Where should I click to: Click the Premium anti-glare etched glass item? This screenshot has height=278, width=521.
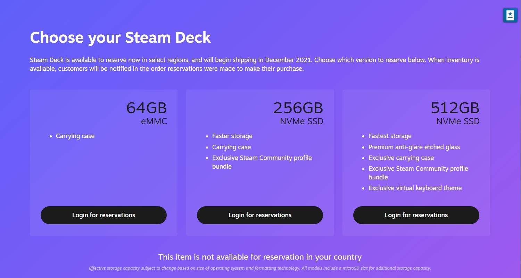pyautogui.click(x=414, y=147)
